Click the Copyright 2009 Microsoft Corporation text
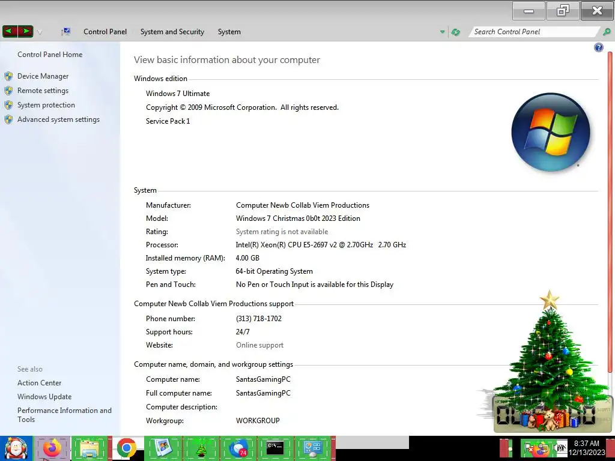The image size is (615, 461). (242, 107)
